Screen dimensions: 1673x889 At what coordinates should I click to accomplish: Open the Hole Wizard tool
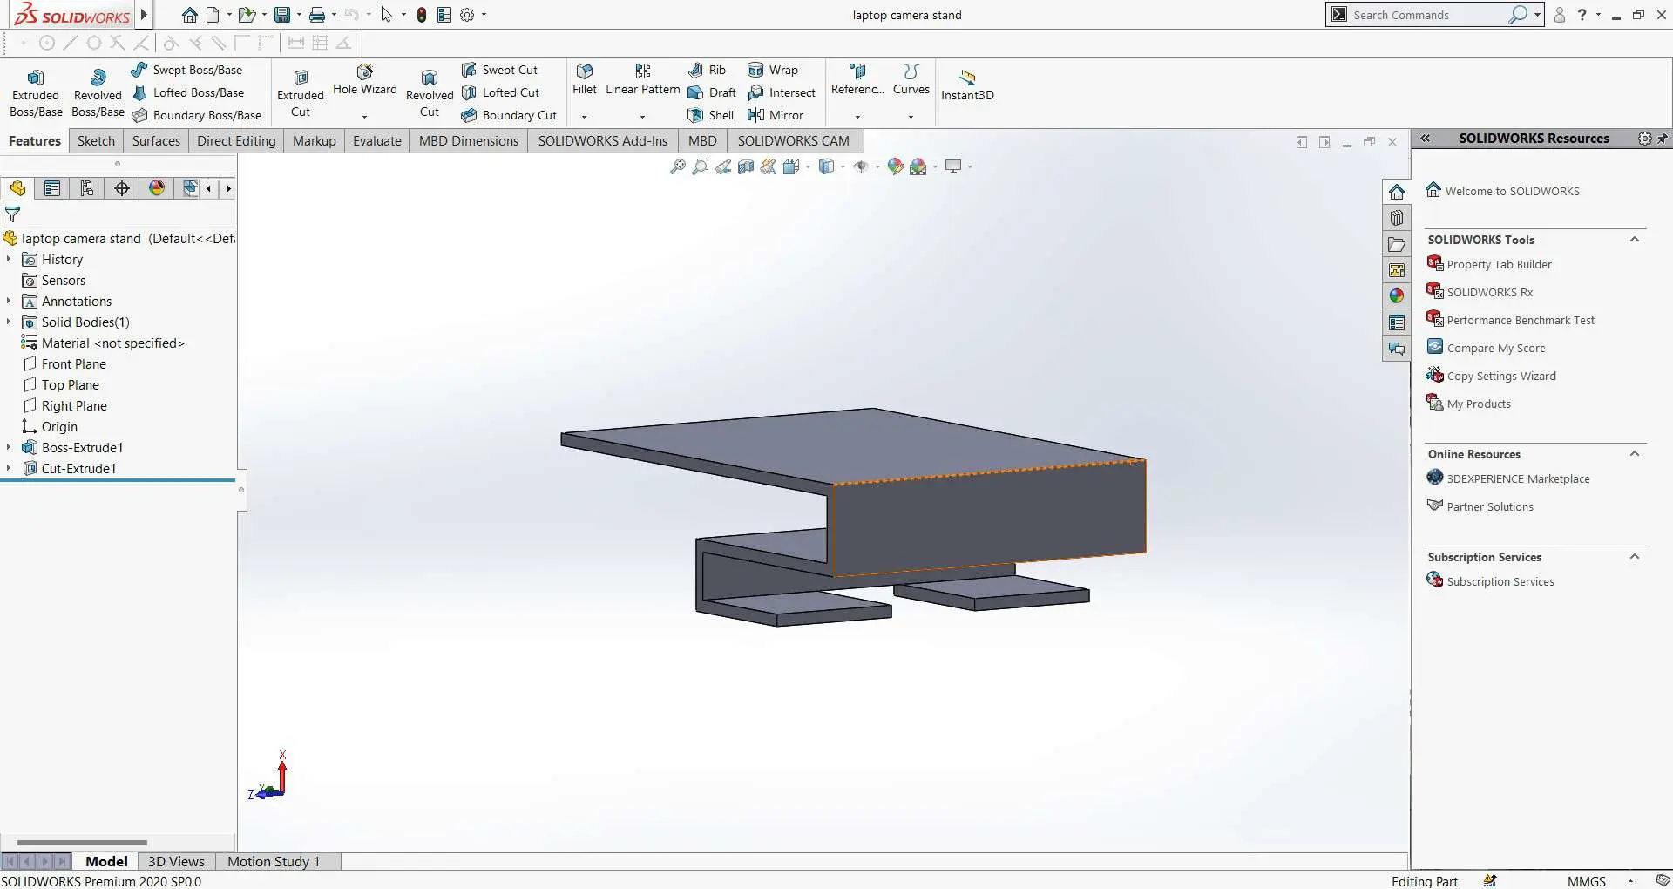[x=364, y=80]
